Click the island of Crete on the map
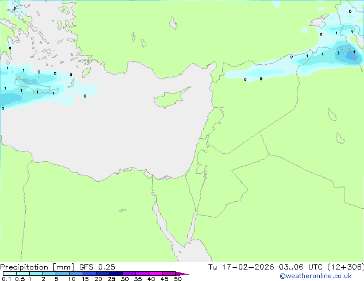364x281 pixels. coord(37,86)
